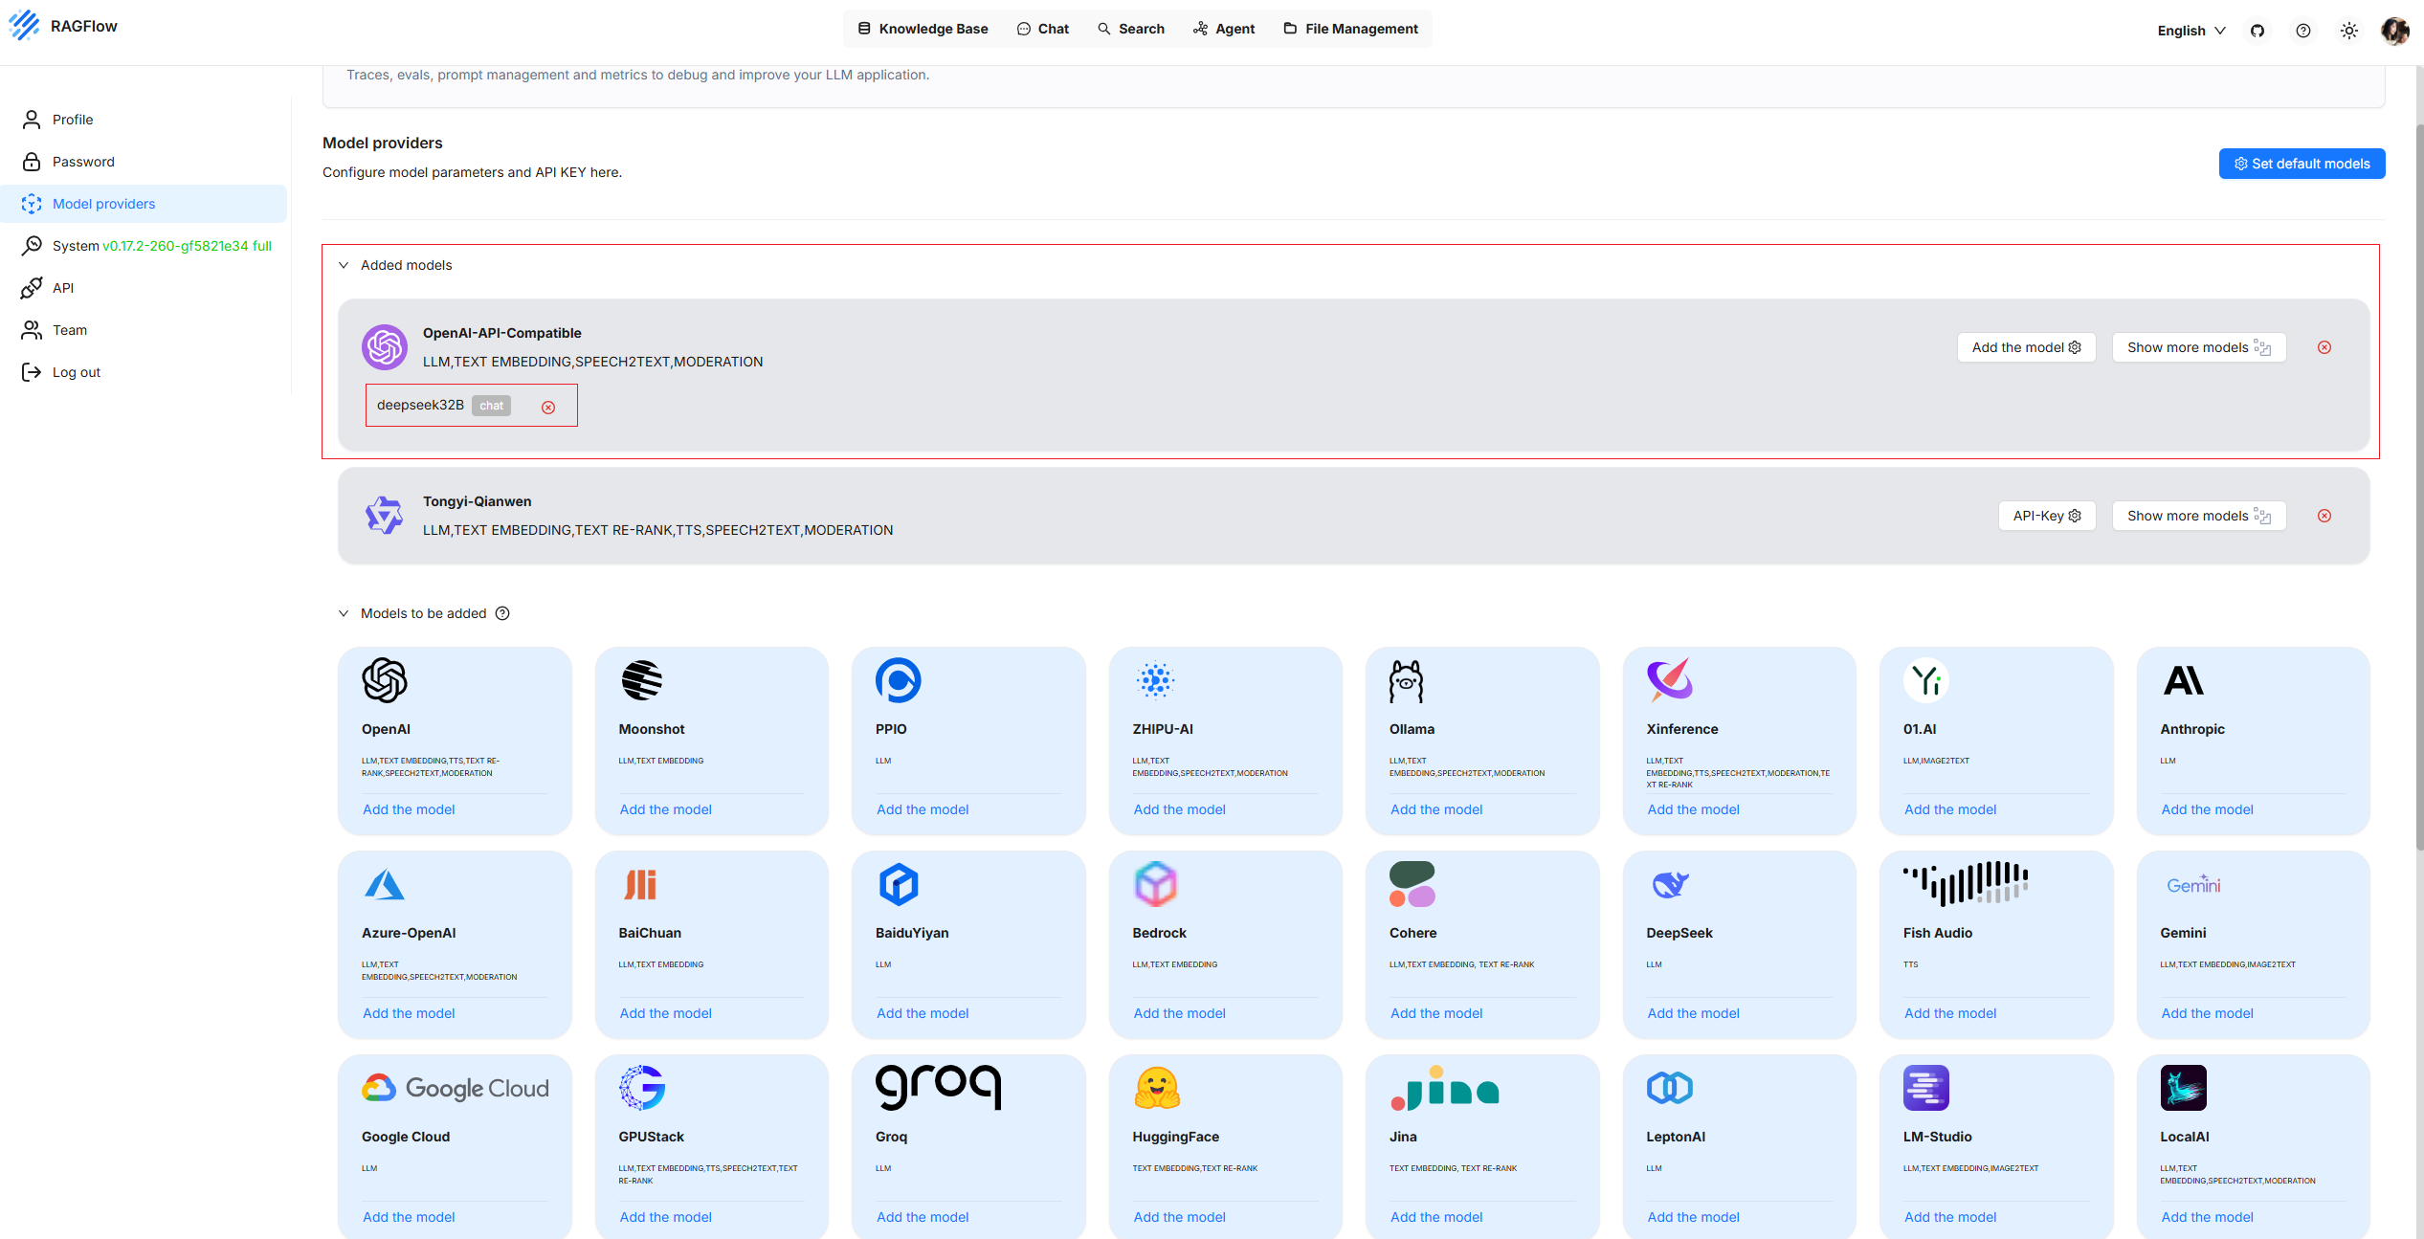Open System version entry in sidebar
Viewport: 2424px width, 1239px height.
point(144,246)
